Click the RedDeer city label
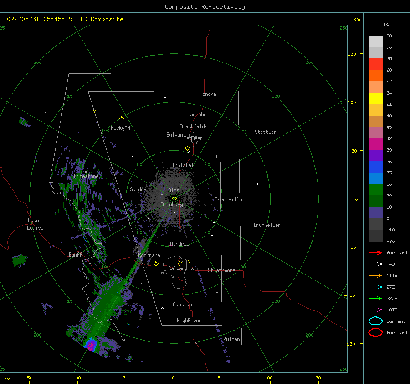This screenshot has width=410, height=384. click(193, 138)
